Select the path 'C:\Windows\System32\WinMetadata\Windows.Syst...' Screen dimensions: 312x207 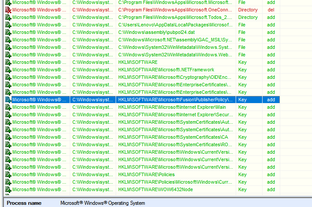(x=175, y=47)
